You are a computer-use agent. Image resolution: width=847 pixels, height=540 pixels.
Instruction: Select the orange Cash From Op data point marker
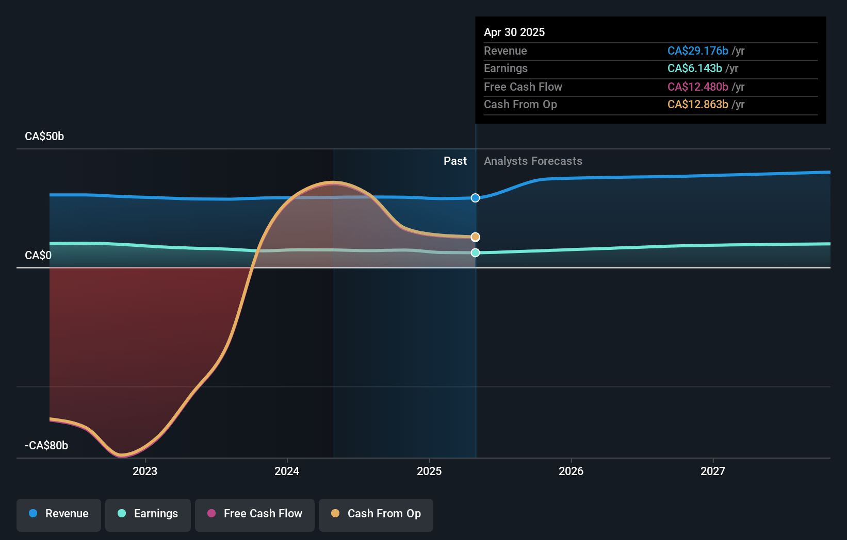[x=476, y=237]
